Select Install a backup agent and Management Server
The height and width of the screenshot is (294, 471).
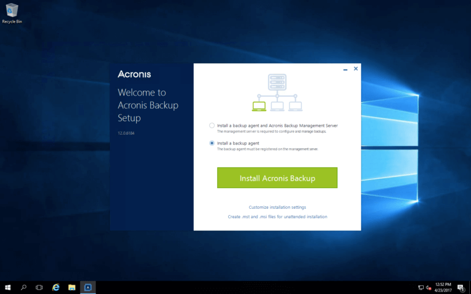[212, 126]
